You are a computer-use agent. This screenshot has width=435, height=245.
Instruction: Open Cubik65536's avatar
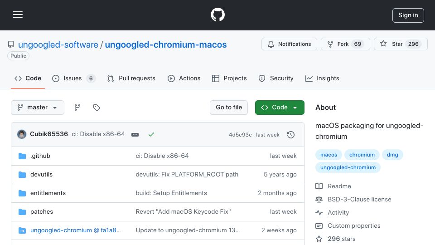pos(22,134)
